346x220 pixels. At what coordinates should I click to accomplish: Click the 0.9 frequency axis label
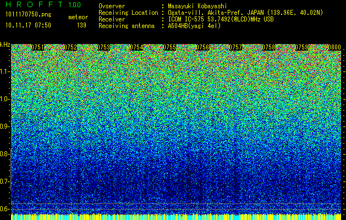[x=5, y=127]
